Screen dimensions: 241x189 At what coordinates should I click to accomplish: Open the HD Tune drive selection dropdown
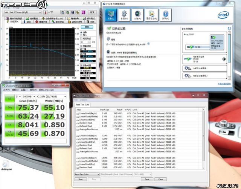[x=23, y=12]
